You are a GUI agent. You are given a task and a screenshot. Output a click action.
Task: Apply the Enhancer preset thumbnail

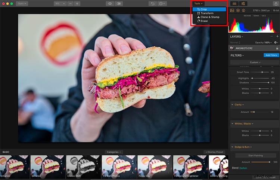[15, 167]
